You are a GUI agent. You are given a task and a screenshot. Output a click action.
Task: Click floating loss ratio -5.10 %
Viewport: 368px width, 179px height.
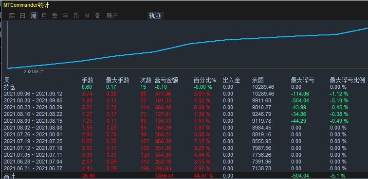click(x=339, y=100)
